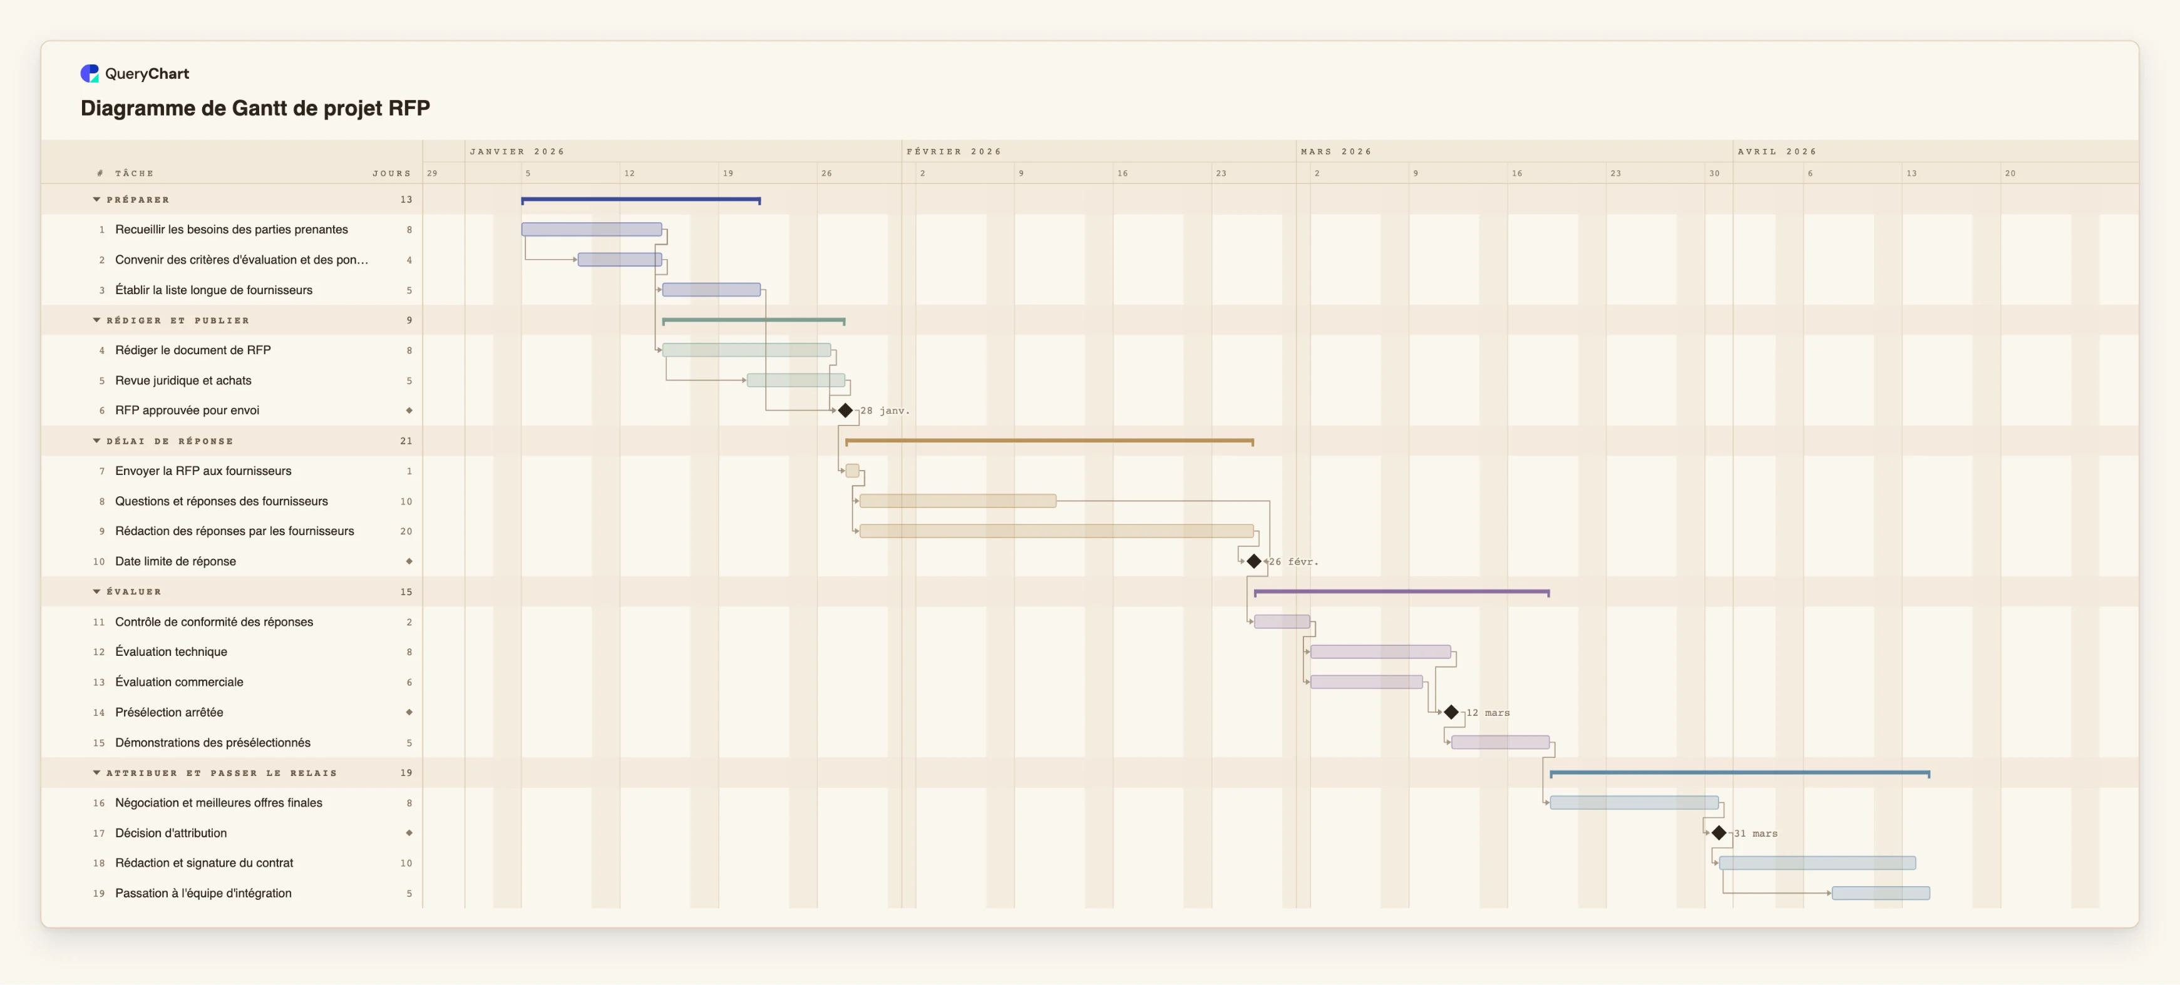Click the 28 janv. milestone diamond
This screenshot has width=2180, height=985.
[x=845, y=411]
